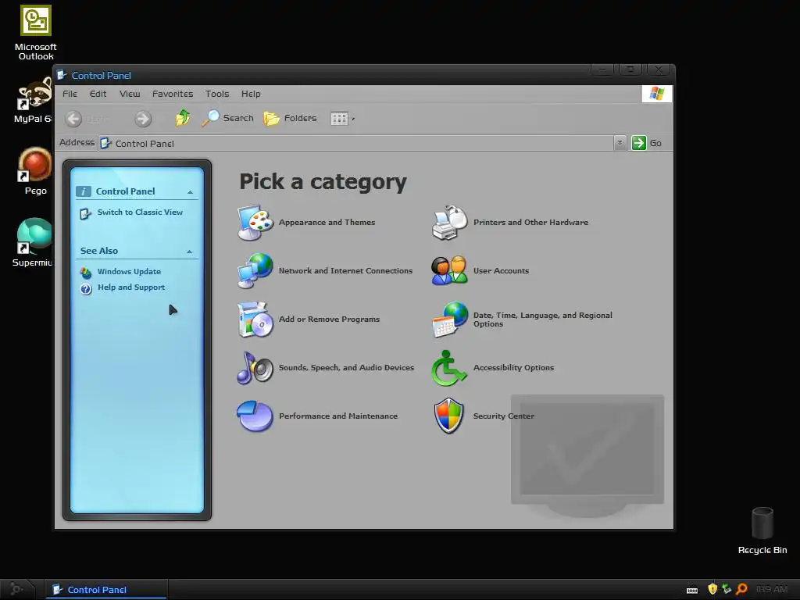800x600 pixels.
Task: Open the Favorites menu
Action: point(173,94)
